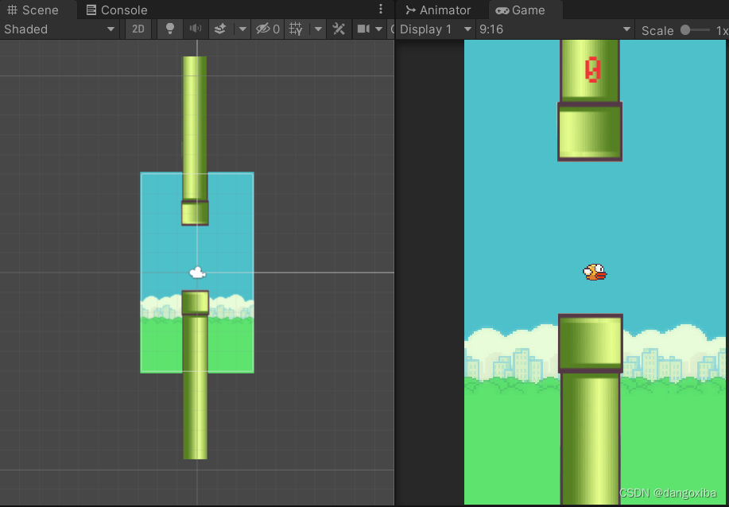Click the scene camera settings icon

tap(363, 29)
